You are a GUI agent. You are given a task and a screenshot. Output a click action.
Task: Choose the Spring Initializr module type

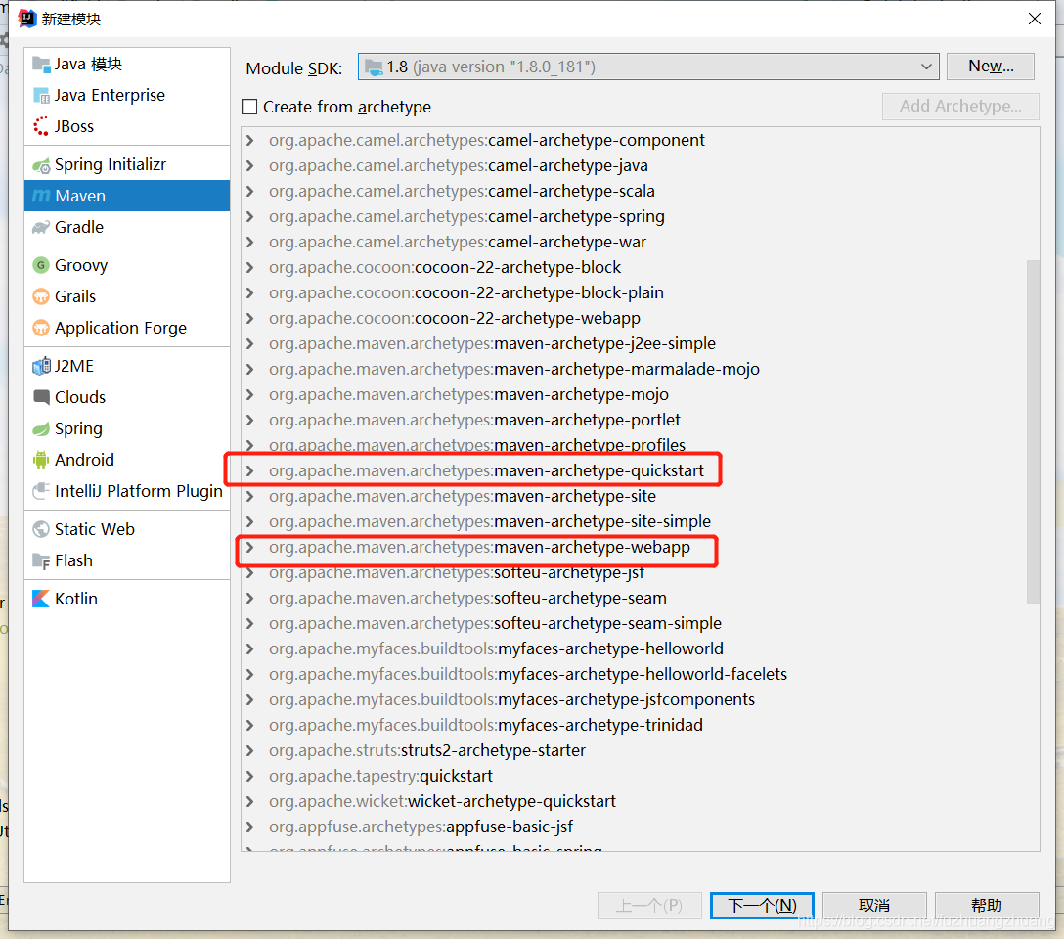[x=127, y=165]
